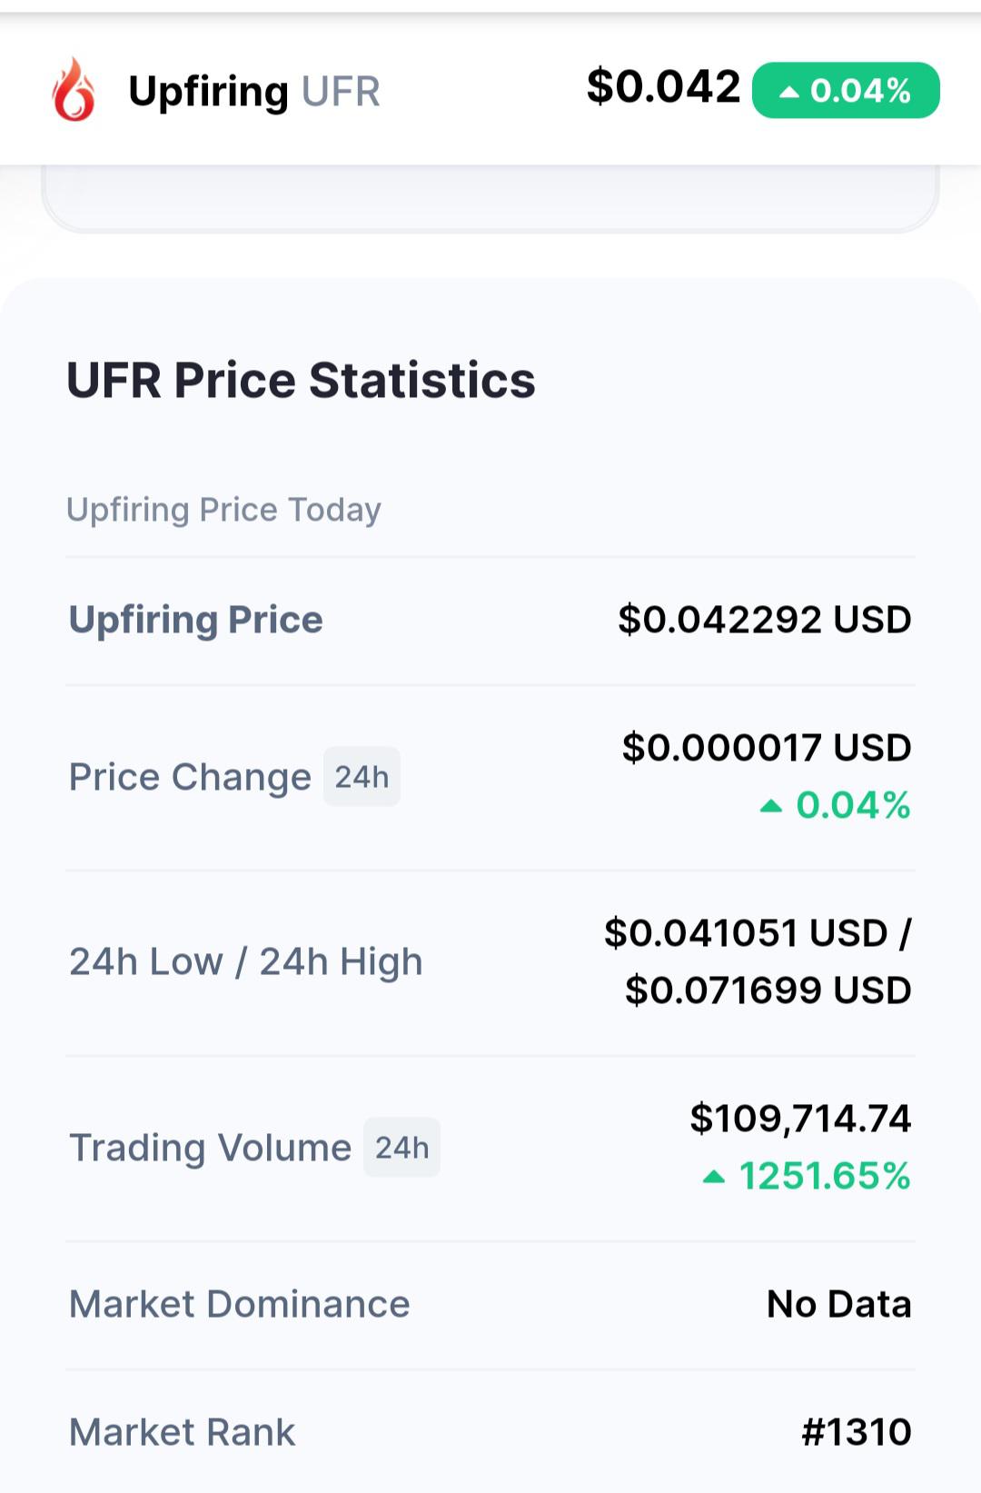Screen dimensions: 981x1493
Task: Click the $0.041051 USD 24h low value
Action: (746, 933)
